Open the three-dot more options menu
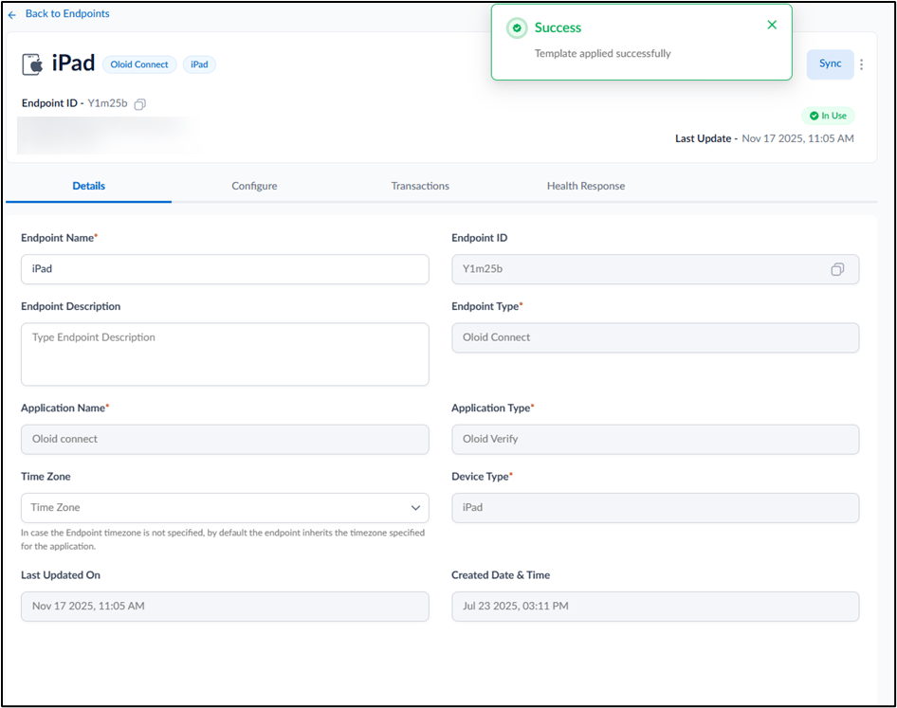The width and height of the screenshot is (897, 708). [x=862, y=64]
